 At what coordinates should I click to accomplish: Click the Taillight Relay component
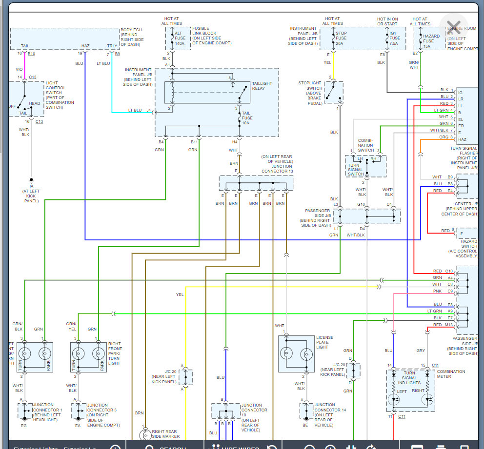click(205, 92)
